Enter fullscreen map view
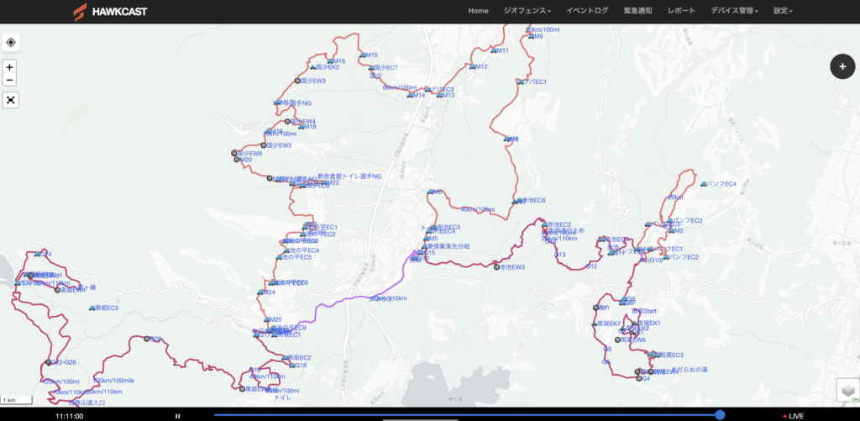This screenshot has width=860, height=421. pos(11,100)
